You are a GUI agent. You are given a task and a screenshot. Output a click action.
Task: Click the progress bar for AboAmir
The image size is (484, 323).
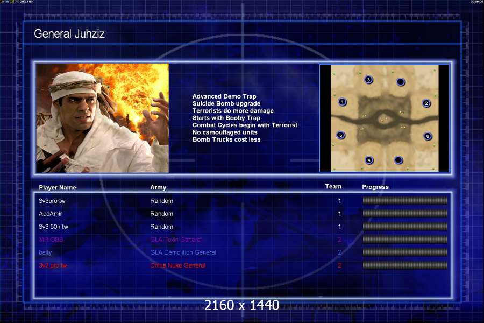405,214
